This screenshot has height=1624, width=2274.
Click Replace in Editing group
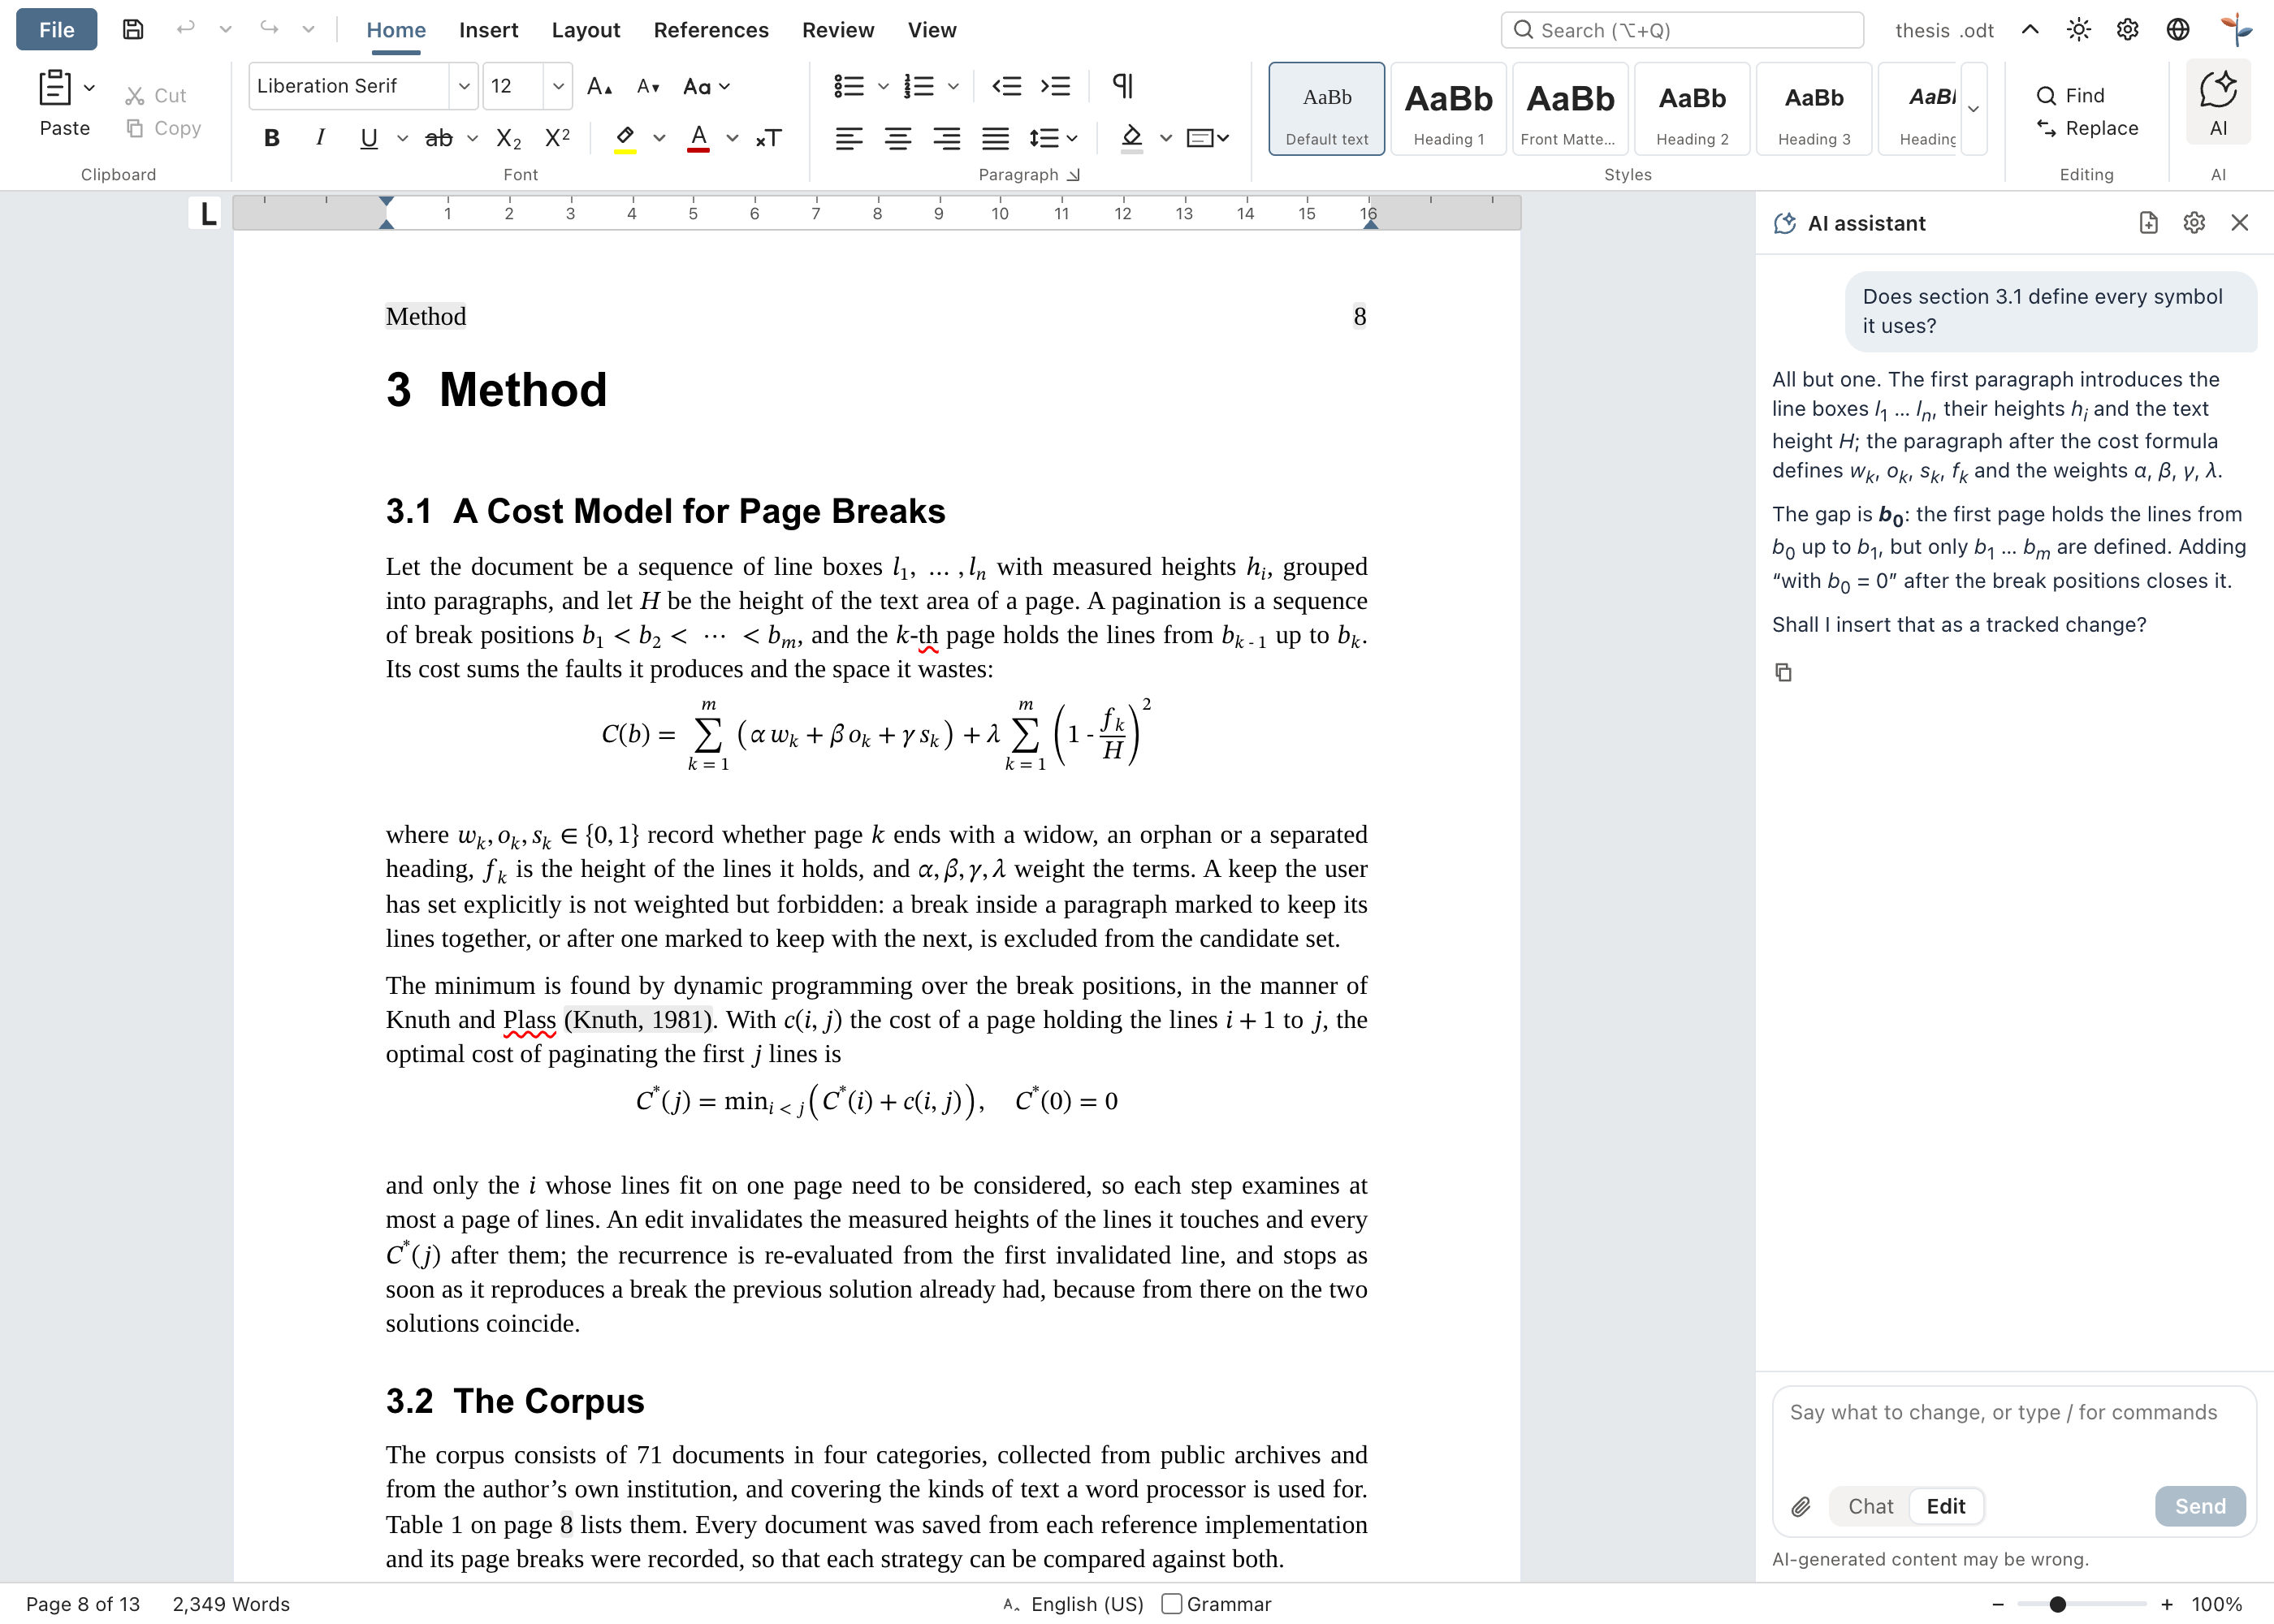click(2087, 128)
